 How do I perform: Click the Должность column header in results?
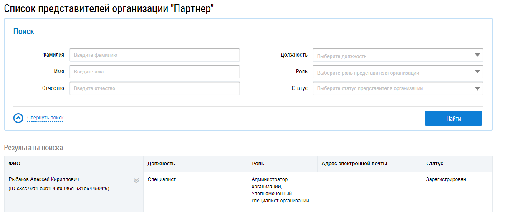[161, 164]
